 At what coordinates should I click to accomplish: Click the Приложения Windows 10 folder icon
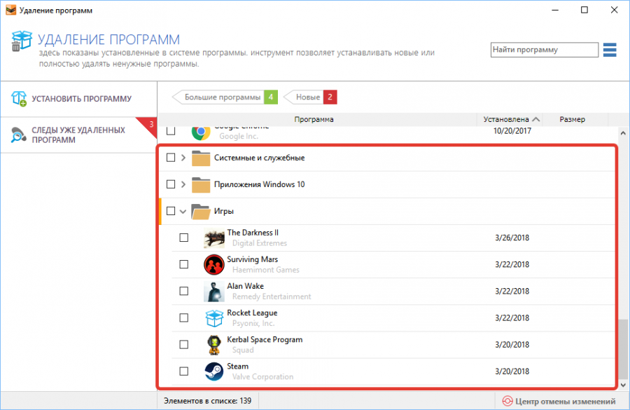coord(201,185)
